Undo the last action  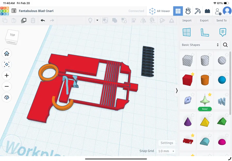coord(43,20)
